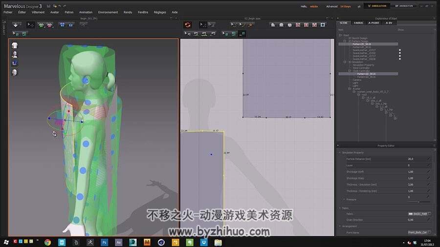Open Photoshop from the taskbar
This screenshot has width=440, height=247.
105,242
